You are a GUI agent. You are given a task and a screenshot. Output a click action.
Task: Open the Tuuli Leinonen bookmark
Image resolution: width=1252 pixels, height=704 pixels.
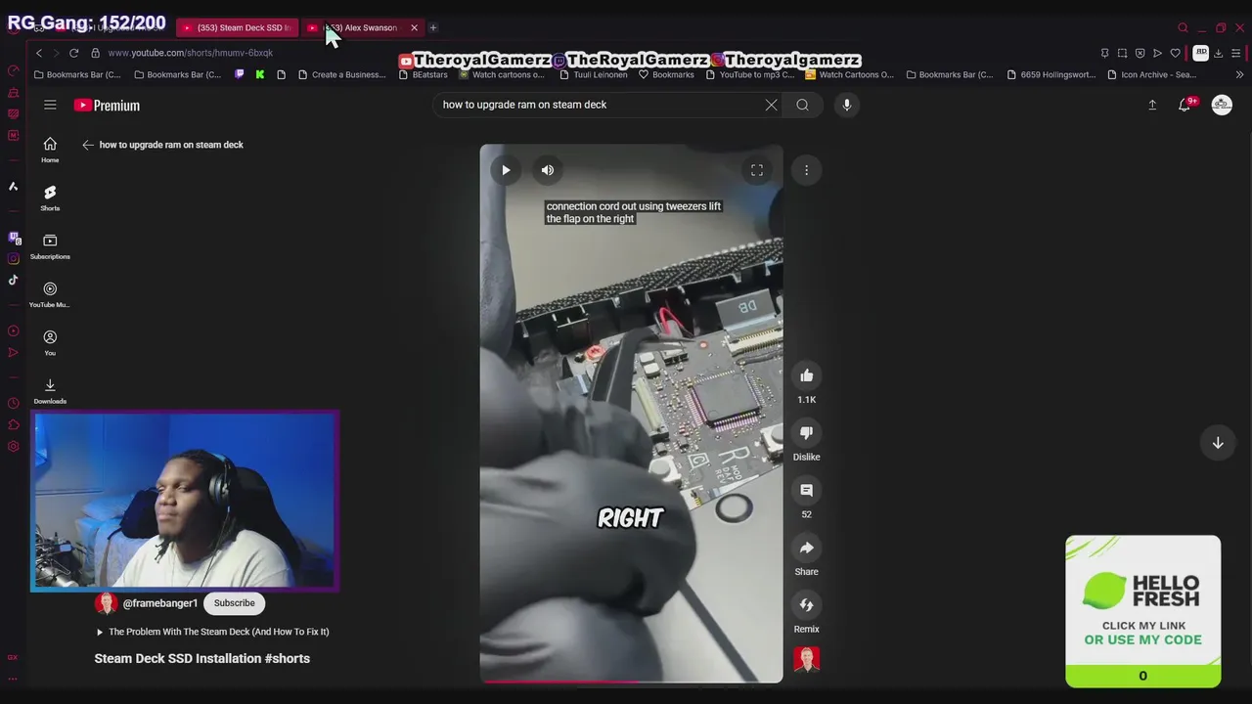tap(593, 74)
